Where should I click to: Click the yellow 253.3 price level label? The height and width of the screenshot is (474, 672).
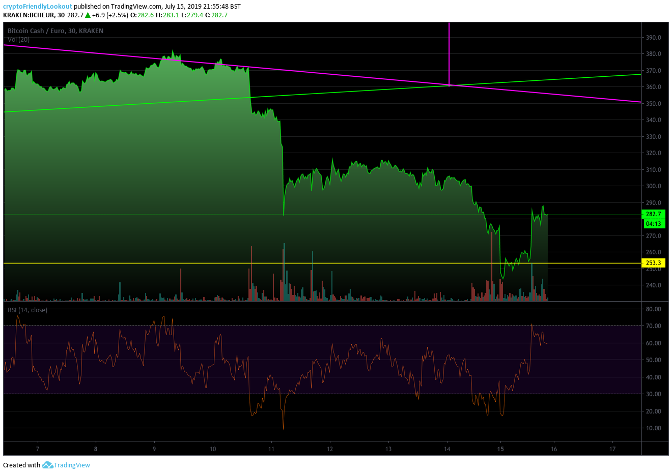(653, 263)
